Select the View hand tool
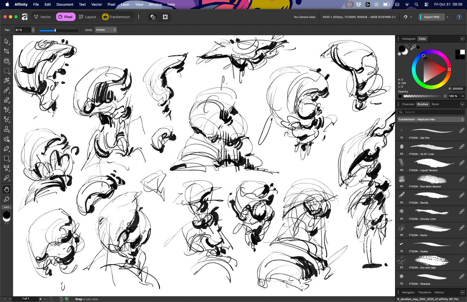 point(7,190)
